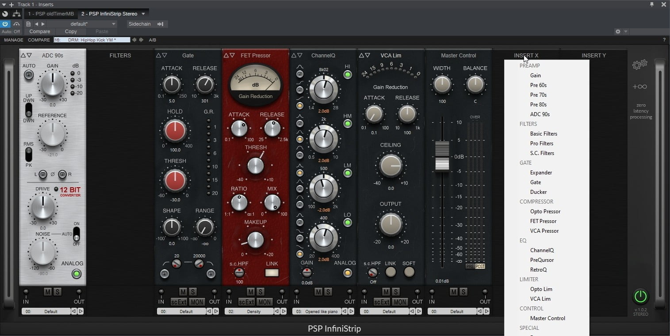The width and height of the screenshot is (670, 336).
Task: Click the green InfiniStrip global power button
Action: point(640,296)
